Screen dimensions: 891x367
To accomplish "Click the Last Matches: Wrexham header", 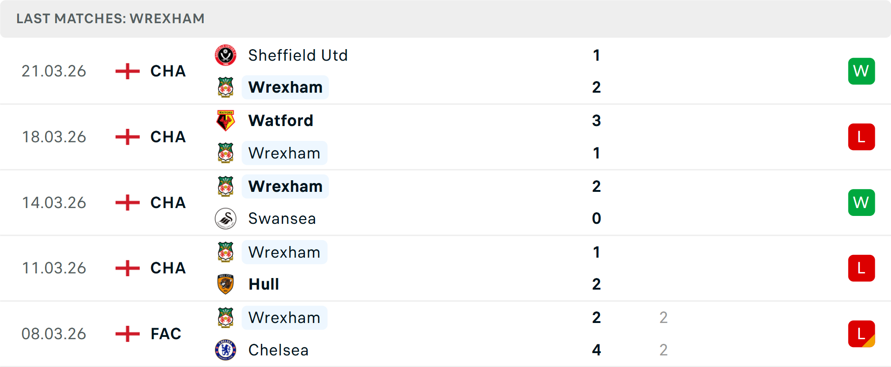I will point(110,19).
